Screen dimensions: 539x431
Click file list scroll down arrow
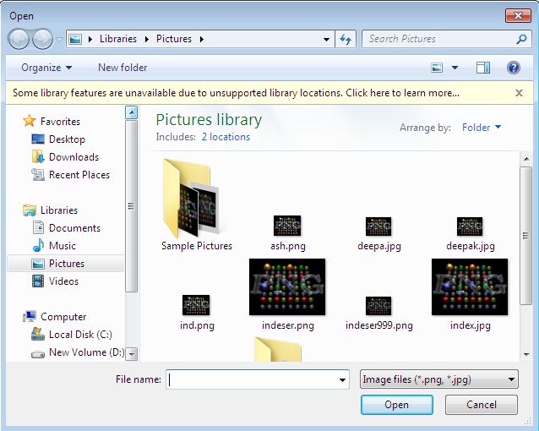point(526,354)
